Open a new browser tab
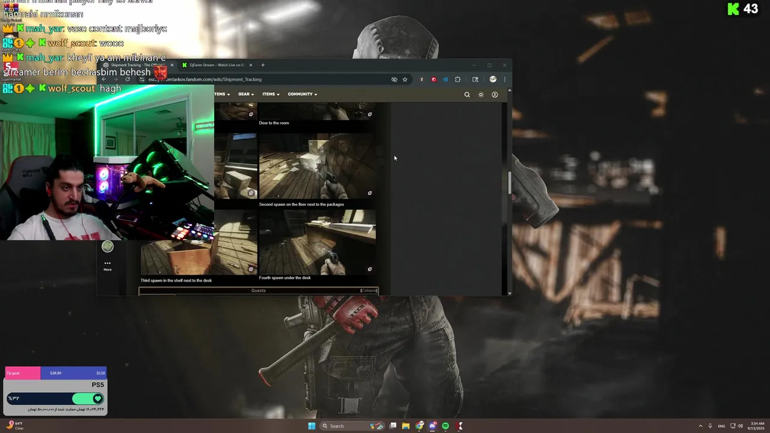This screenshot has height=433, width=770. pyautogui.click(x=262, y=65)
